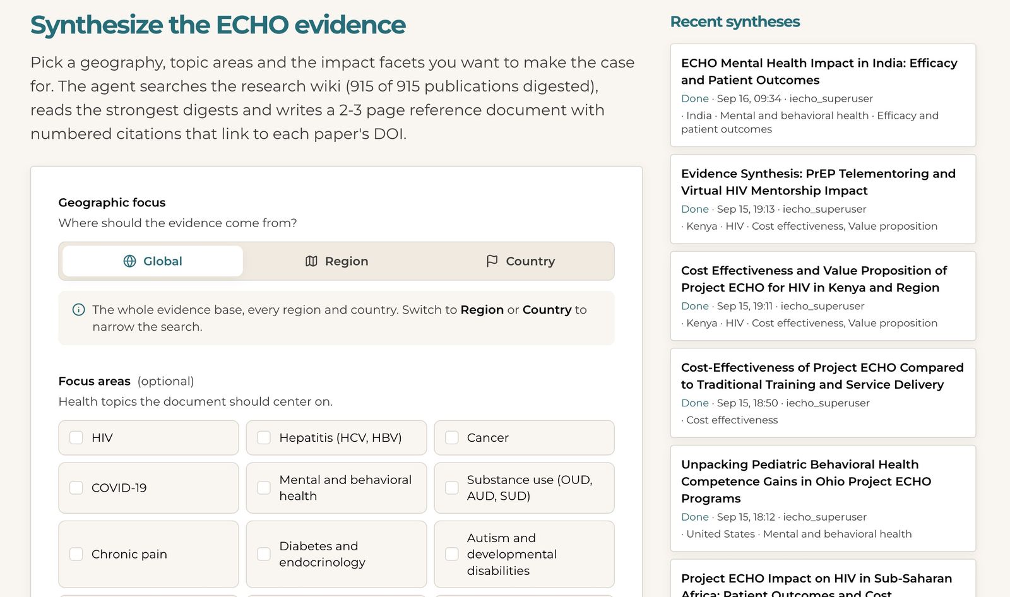This screenshot has height=597, width=1010.
Task: Check the HIV focus area checkbox
Action: pos(76,437)
